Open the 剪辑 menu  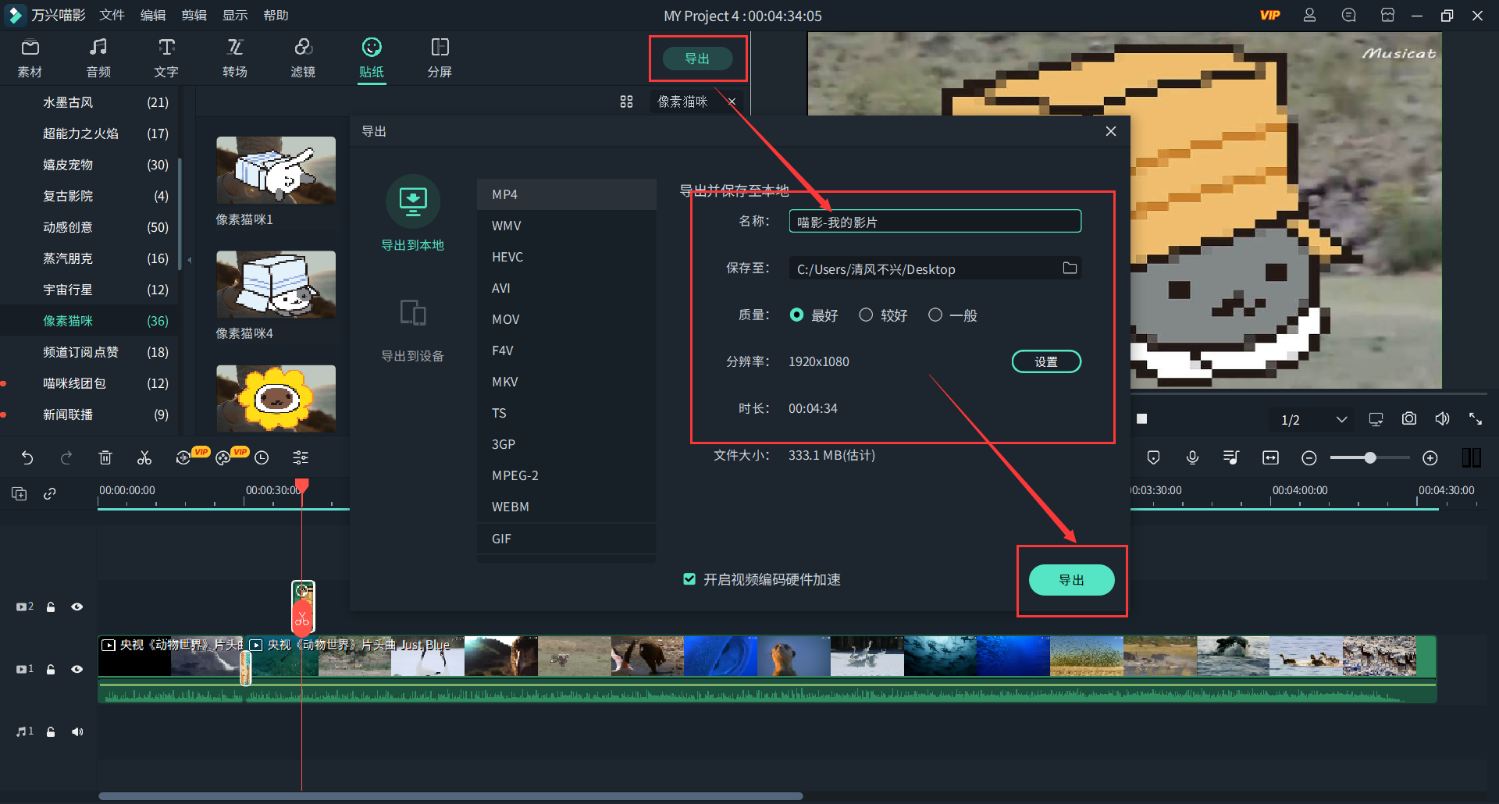click(x=194, y=16)
